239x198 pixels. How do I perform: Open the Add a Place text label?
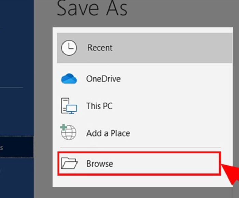pos(108,133)
